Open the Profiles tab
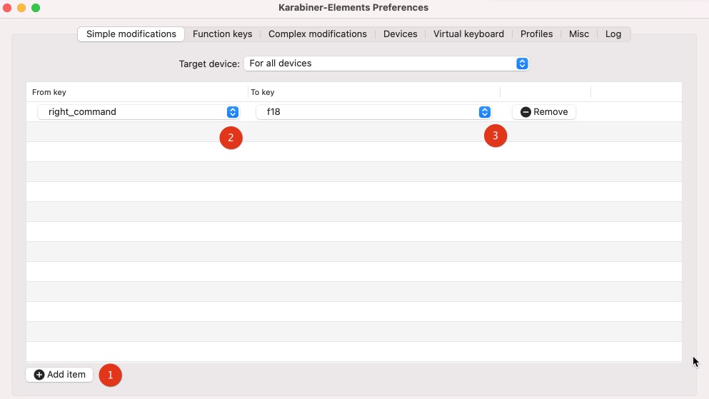 536,34
